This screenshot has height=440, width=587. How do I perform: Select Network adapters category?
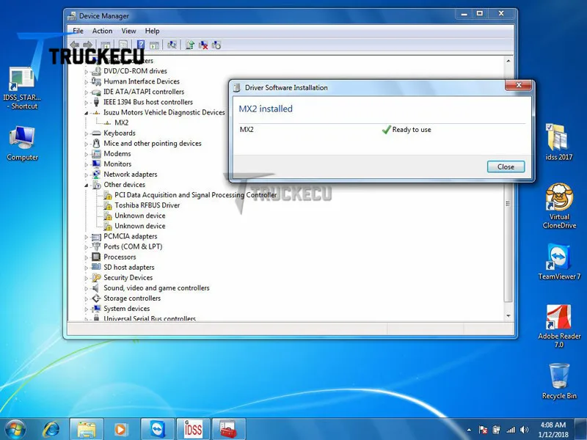[131, 175]
